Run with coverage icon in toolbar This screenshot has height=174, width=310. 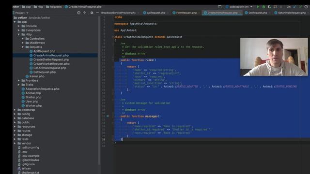point(269,7)
